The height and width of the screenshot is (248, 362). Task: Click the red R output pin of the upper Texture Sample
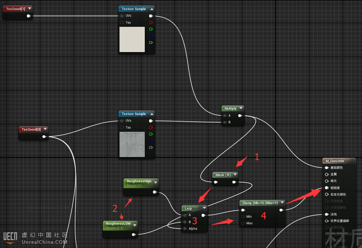point(151,23)
